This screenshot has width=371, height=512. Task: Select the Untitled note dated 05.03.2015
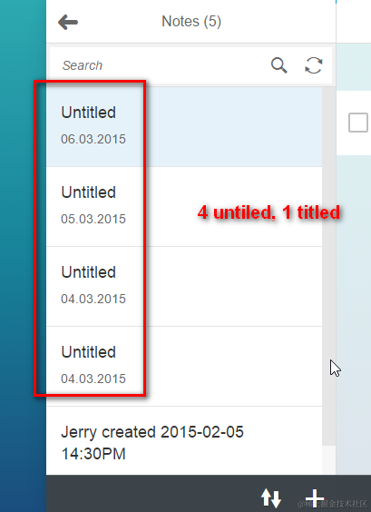[184, 207]
